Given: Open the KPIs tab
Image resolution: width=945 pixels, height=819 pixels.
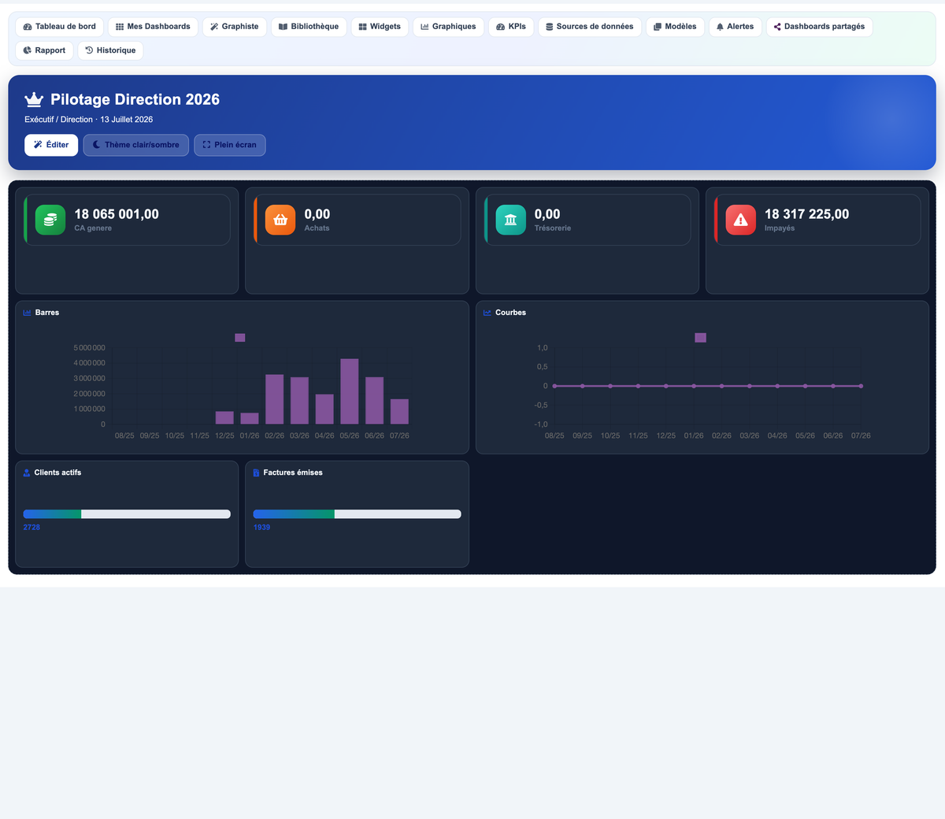Looking at the screenshot, I should [511, 27].
